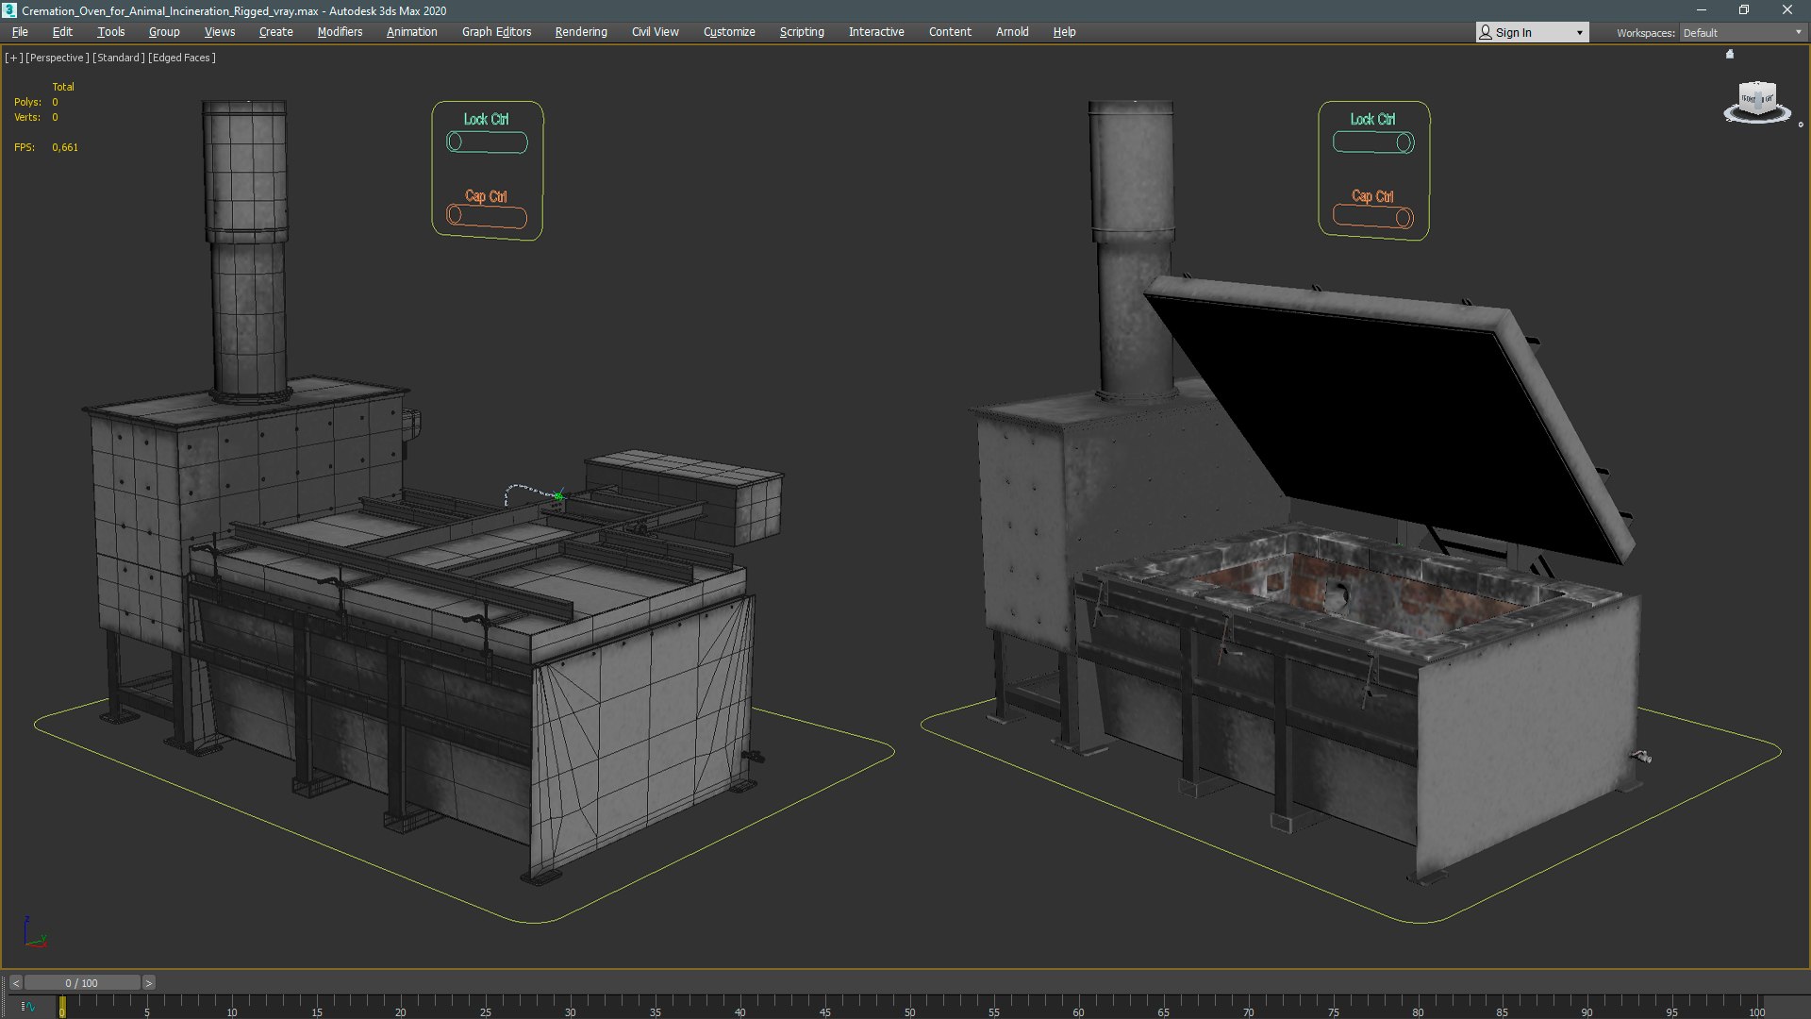Click the viewport [+] general menu label

(13, 58)
